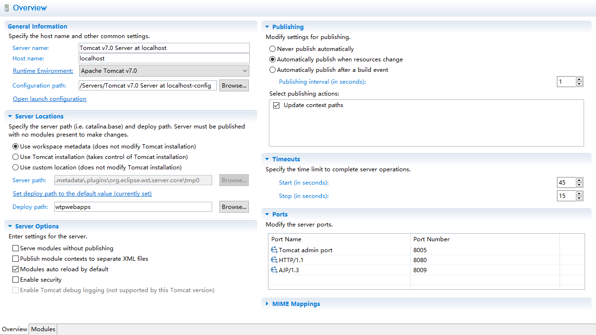Select the Tomcat admin port name text

tap(306, 250)
